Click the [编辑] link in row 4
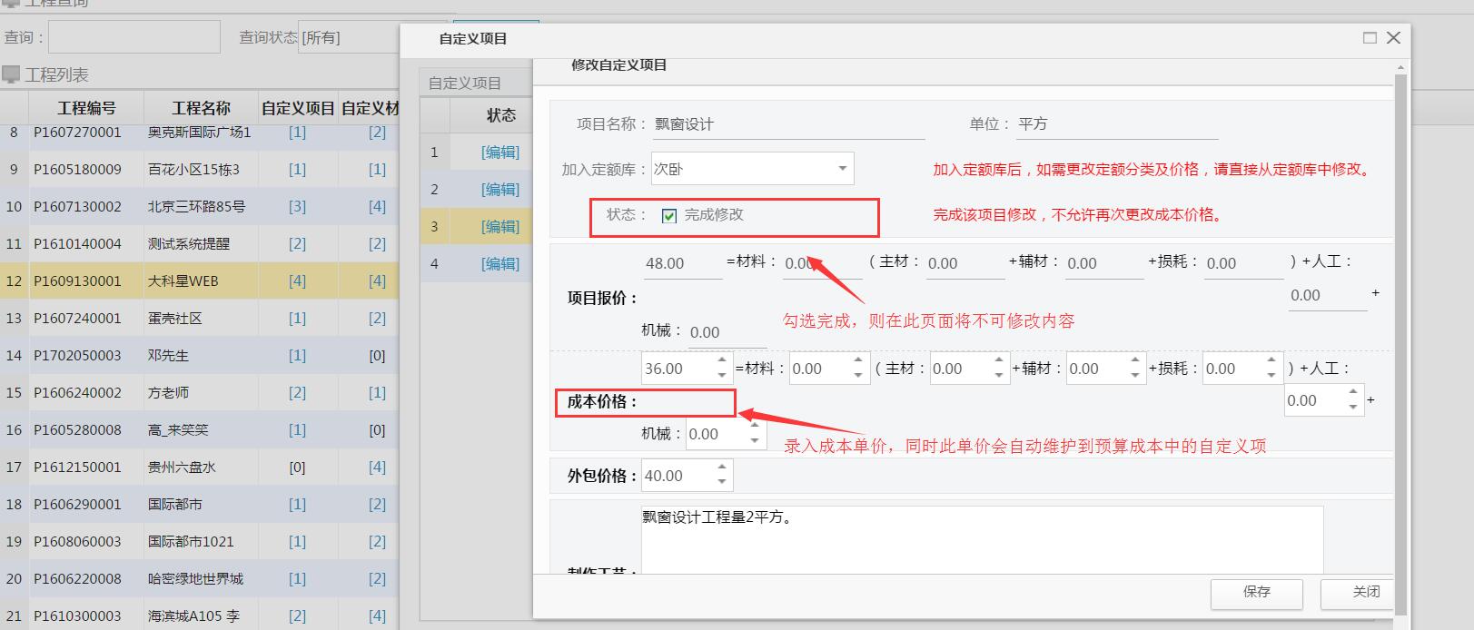The image size is (1474, 630). click(500, 264)
